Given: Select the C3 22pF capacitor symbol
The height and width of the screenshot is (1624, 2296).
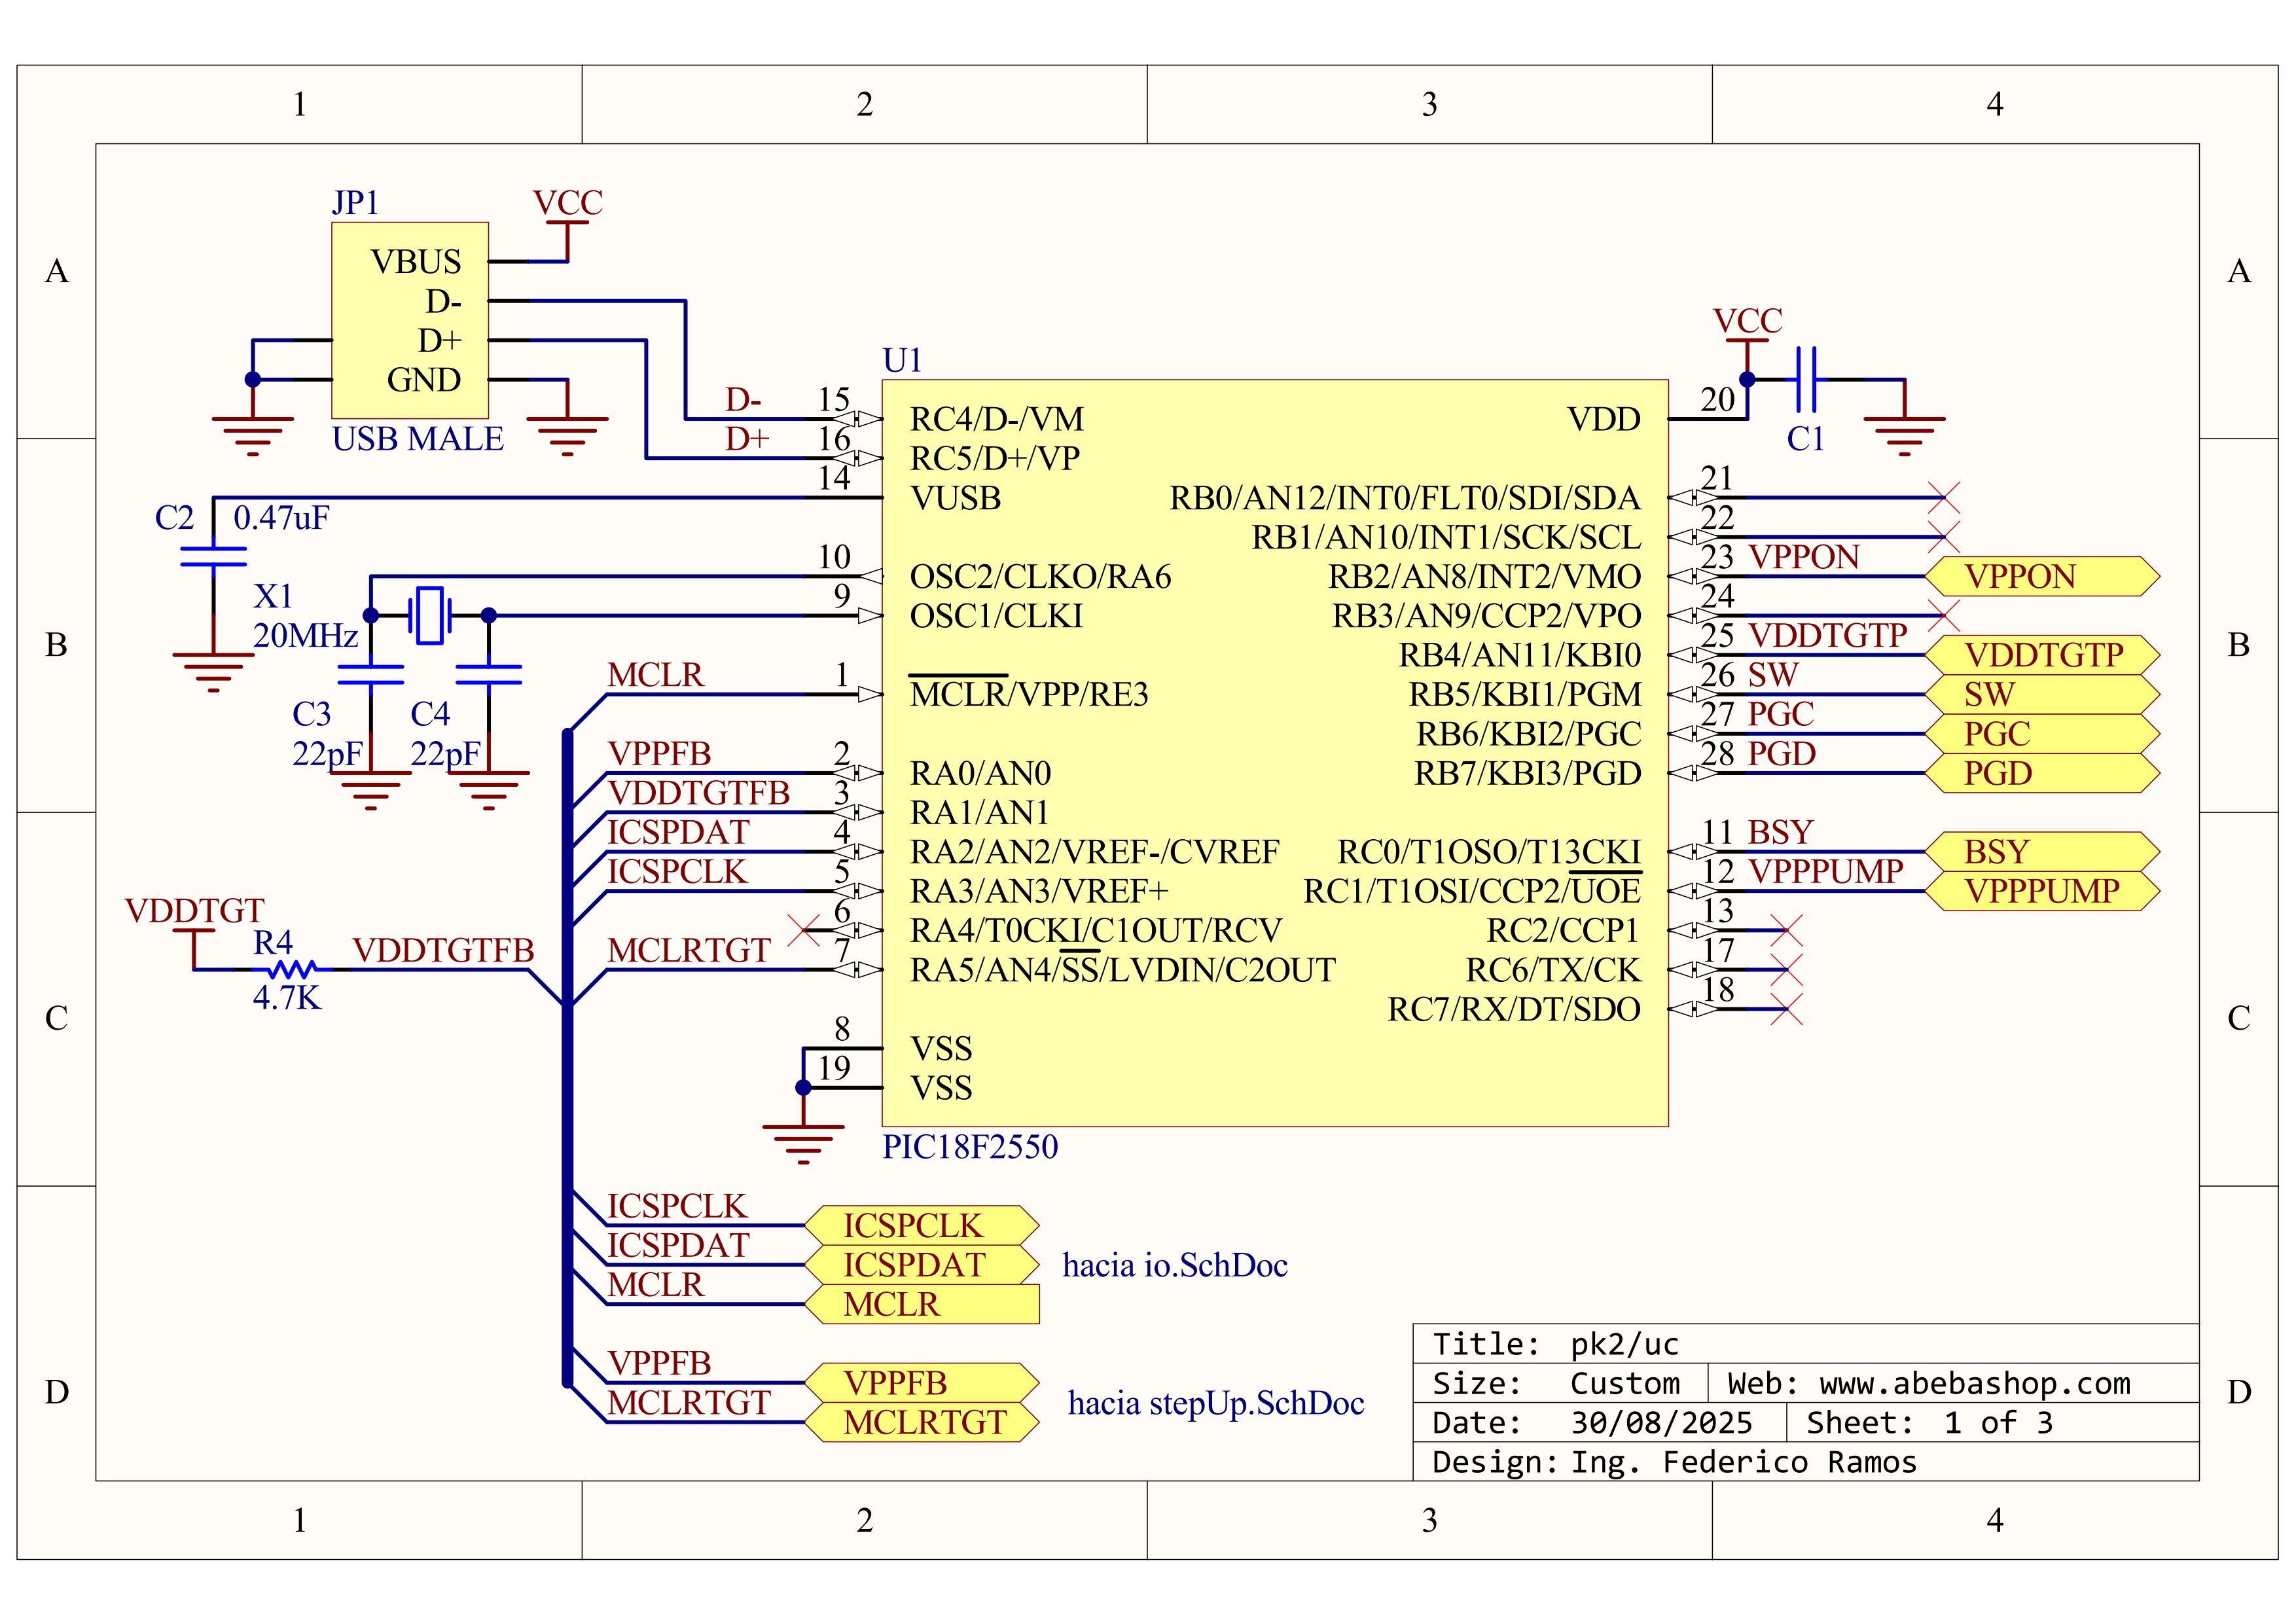Looking at the screenshot, I should pos(370,675).
